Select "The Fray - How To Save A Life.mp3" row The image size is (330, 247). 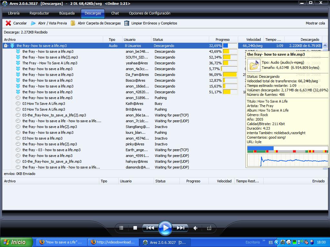pos(50,63)
